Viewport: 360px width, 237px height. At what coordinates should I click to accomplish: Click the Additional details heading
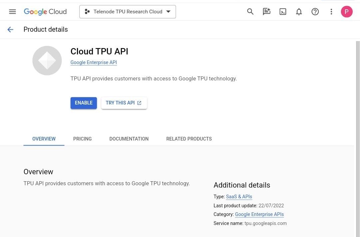tap(242, 185)
